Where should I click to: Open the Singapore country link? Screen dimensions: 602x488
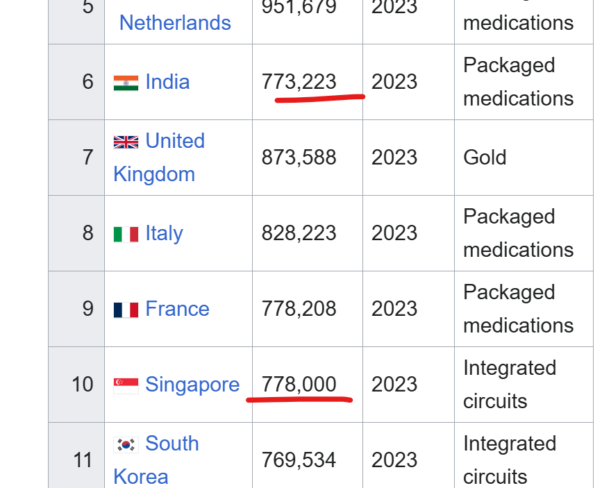coord(192,385)
